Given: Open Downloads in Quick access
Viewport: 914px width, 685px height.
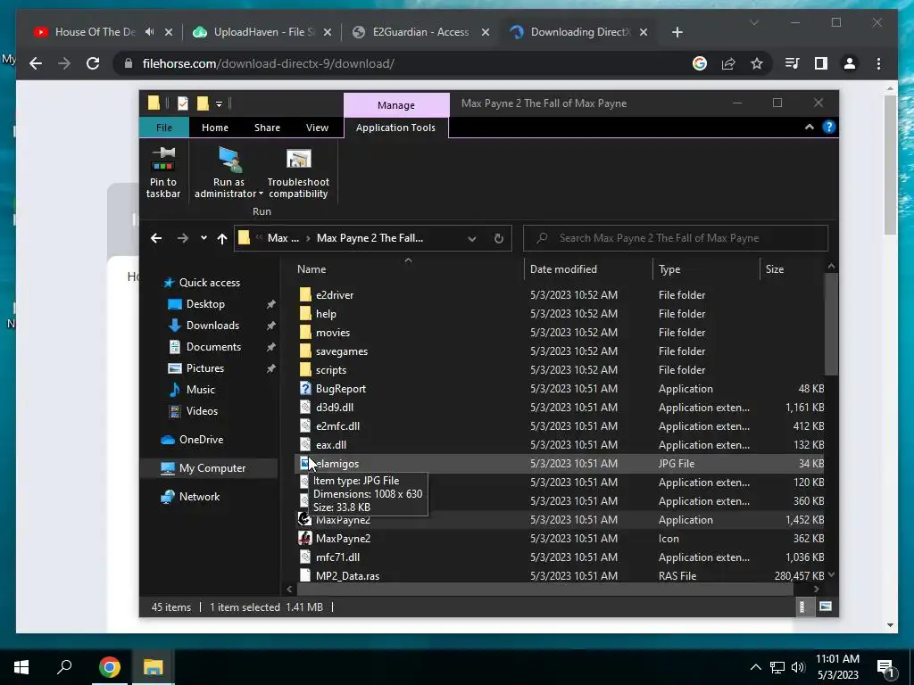Looking at the screenshot, I should (212, 326).
